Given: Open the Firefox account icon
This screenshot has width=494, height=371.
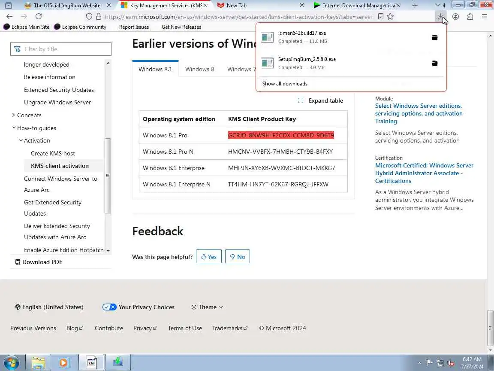Looking at the screenshot, I should (x=455, y=16).
